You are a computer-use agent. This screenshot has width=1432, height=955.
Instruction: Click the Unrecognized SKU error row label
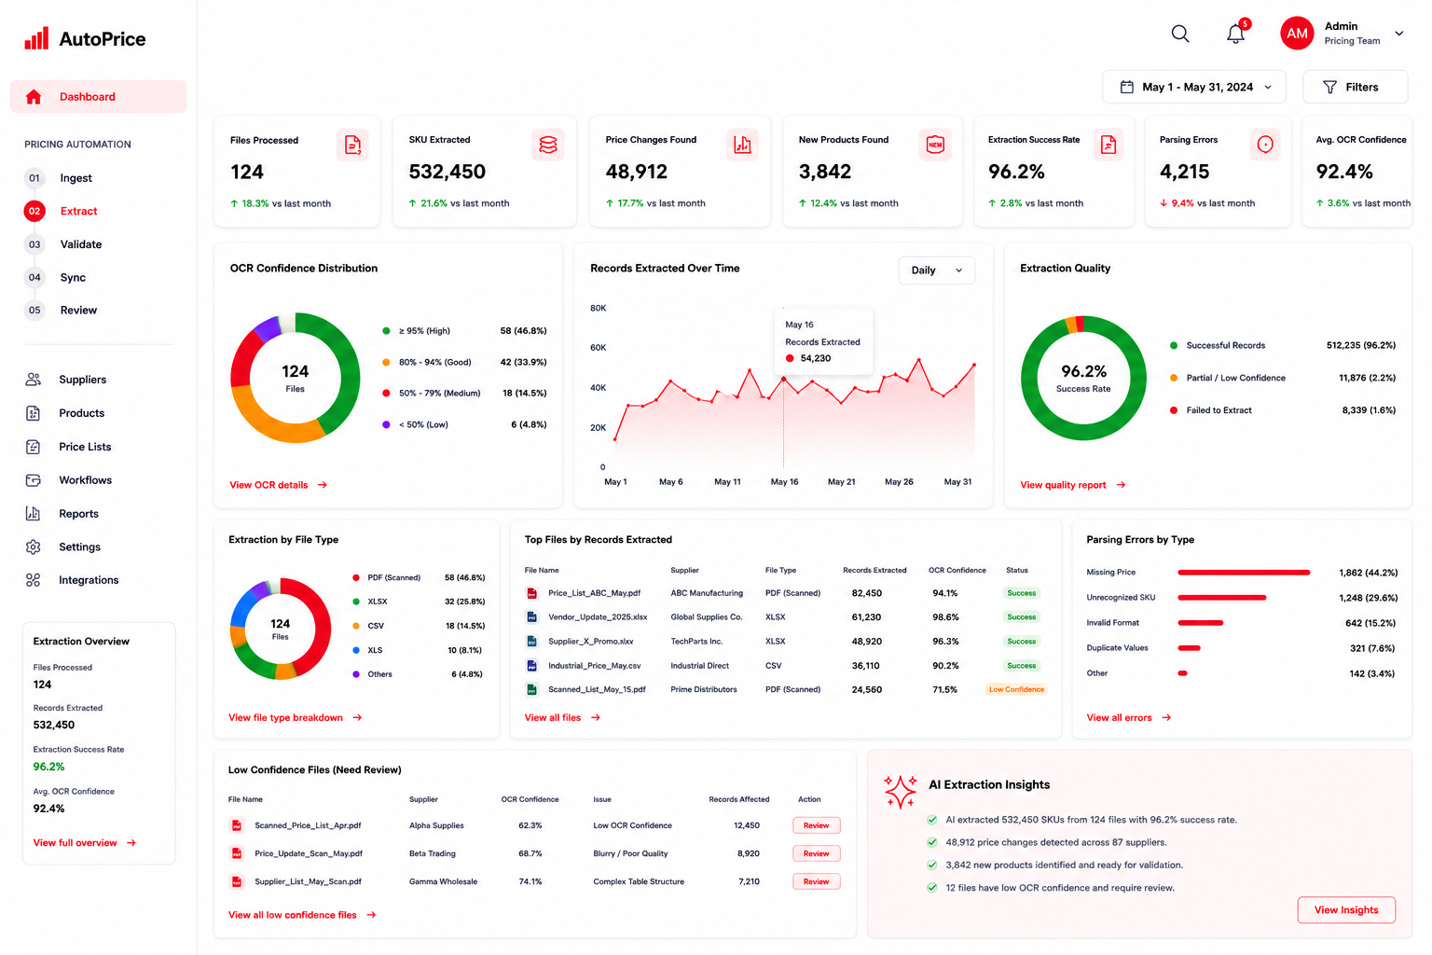[1121, 598]
